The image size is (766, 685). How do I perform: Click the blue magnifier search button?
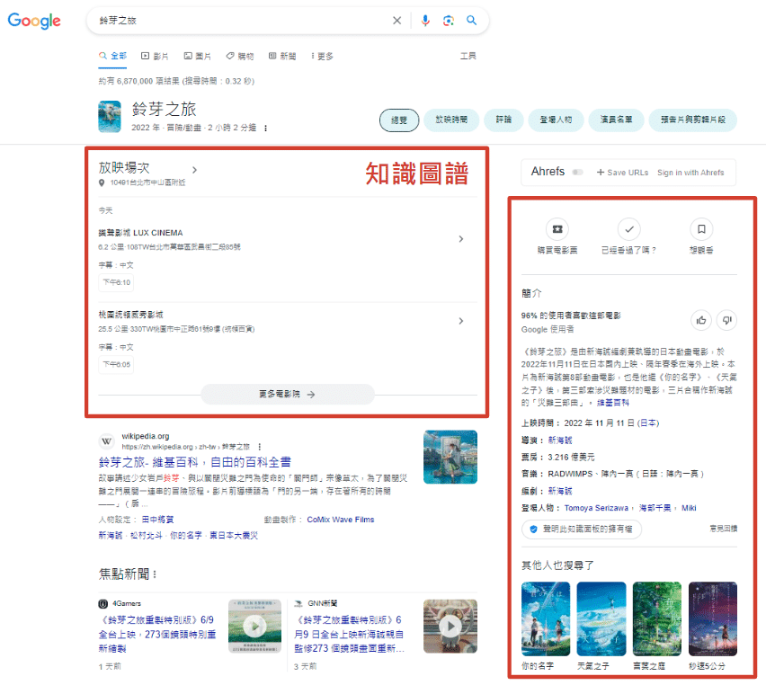tap(471, 21)
